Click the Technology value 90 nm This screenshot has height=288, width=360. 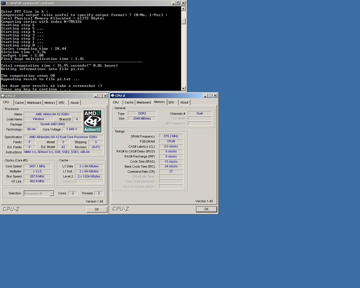(x=31, y=129)
